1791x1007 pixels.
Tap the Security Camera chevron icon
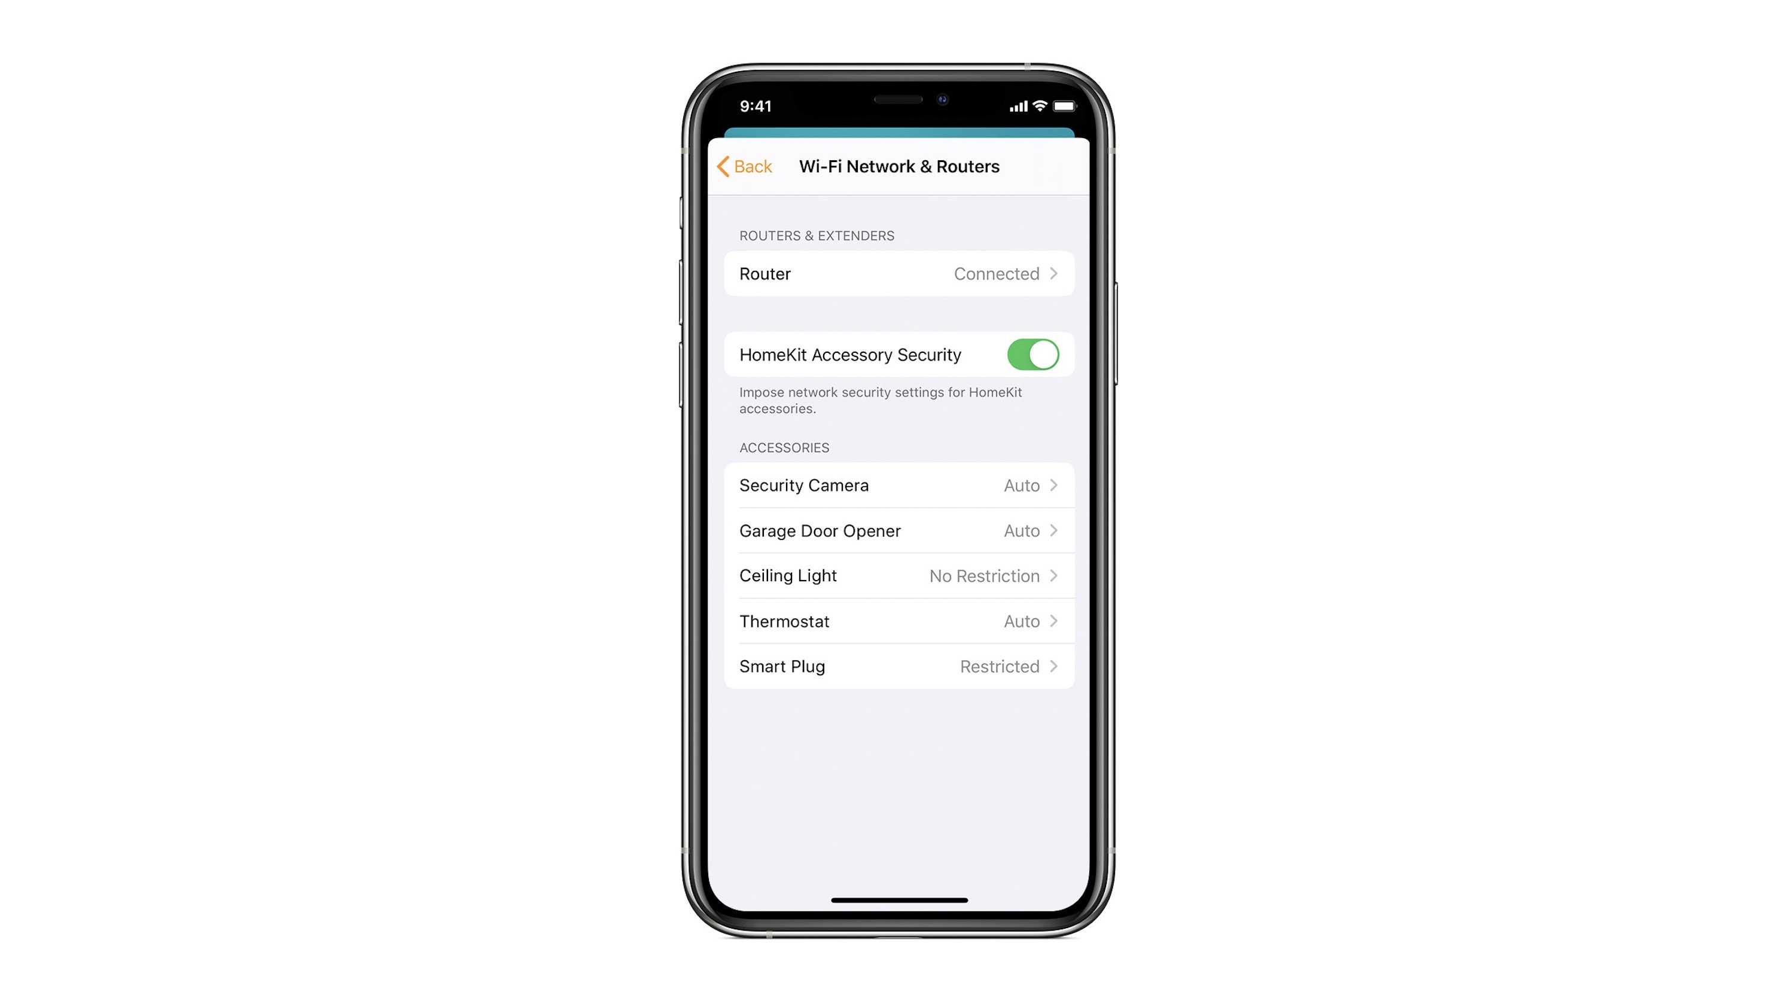[1054, 484]
